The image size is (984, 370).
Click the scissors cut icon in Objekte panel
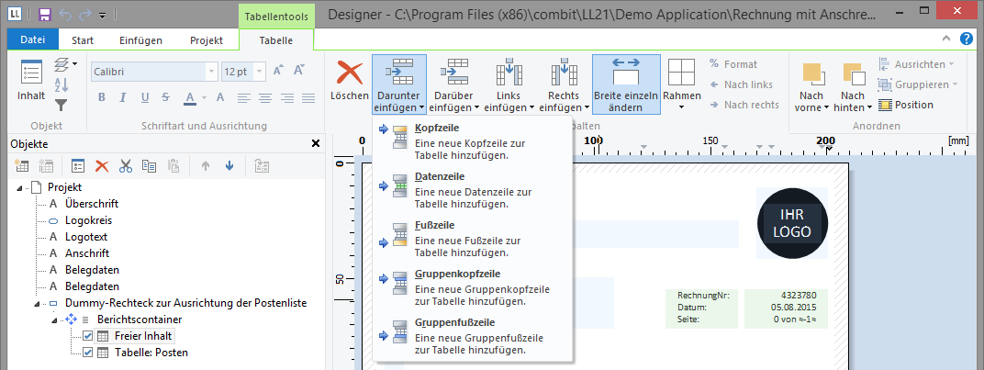coord(126,166)
